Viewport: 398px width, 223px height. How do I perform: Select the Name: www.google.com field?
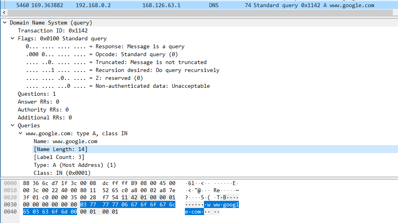tap(65, 141)
